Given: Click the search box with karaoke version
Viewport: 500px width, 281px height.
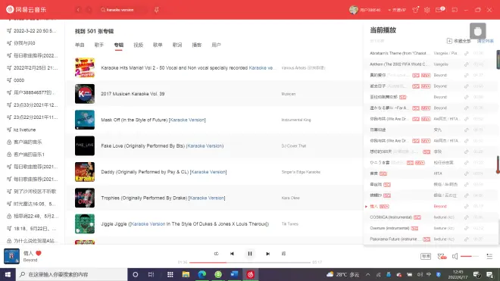Looking at the screenshot, I should pos(123,10).
